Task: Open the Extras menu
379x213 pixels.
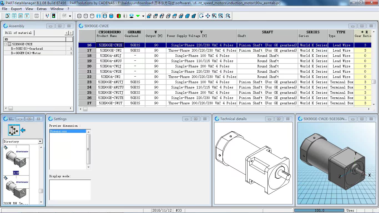Action: click(x=42, y=9)
